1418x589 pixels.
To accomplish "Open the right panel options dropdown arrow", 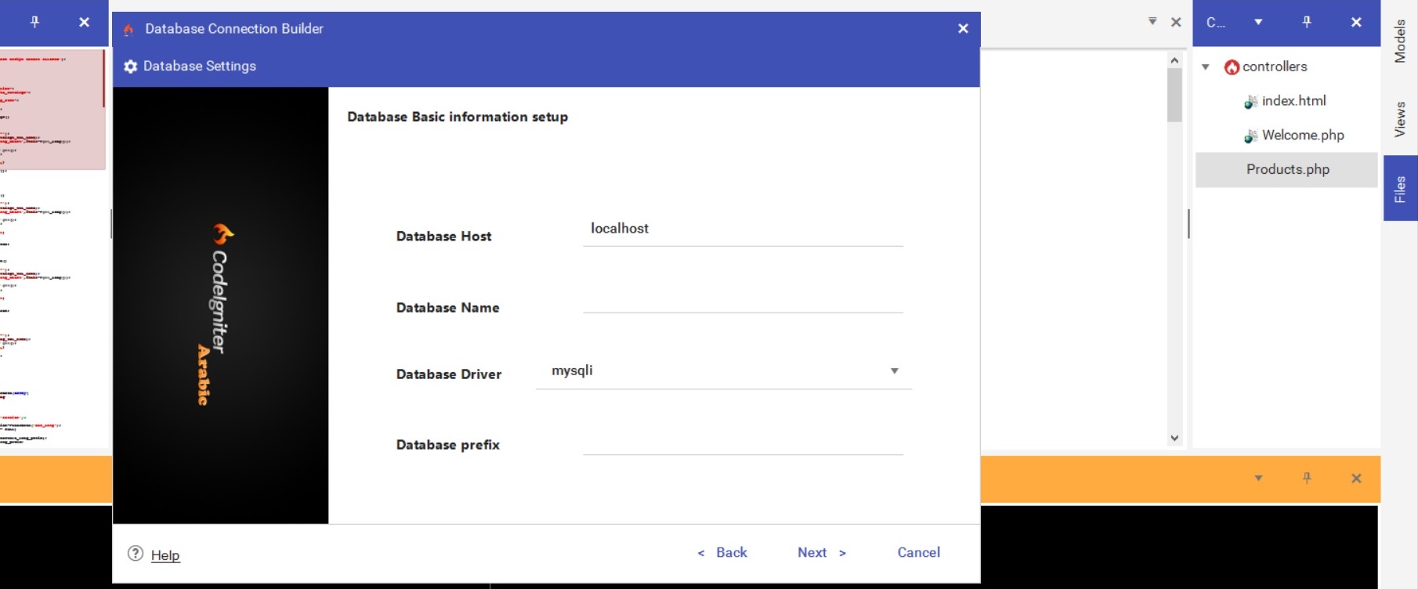I will [x=1258, y=22].
